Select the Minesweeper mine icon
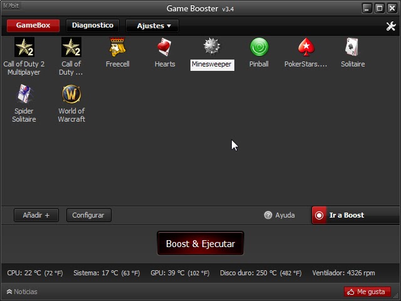 pos(212,46)
